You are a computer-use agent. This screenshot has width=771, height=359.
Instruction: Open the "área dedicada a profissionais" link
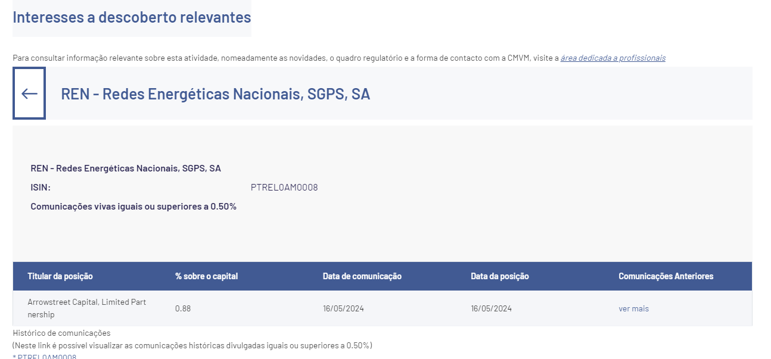click(613, 58)
